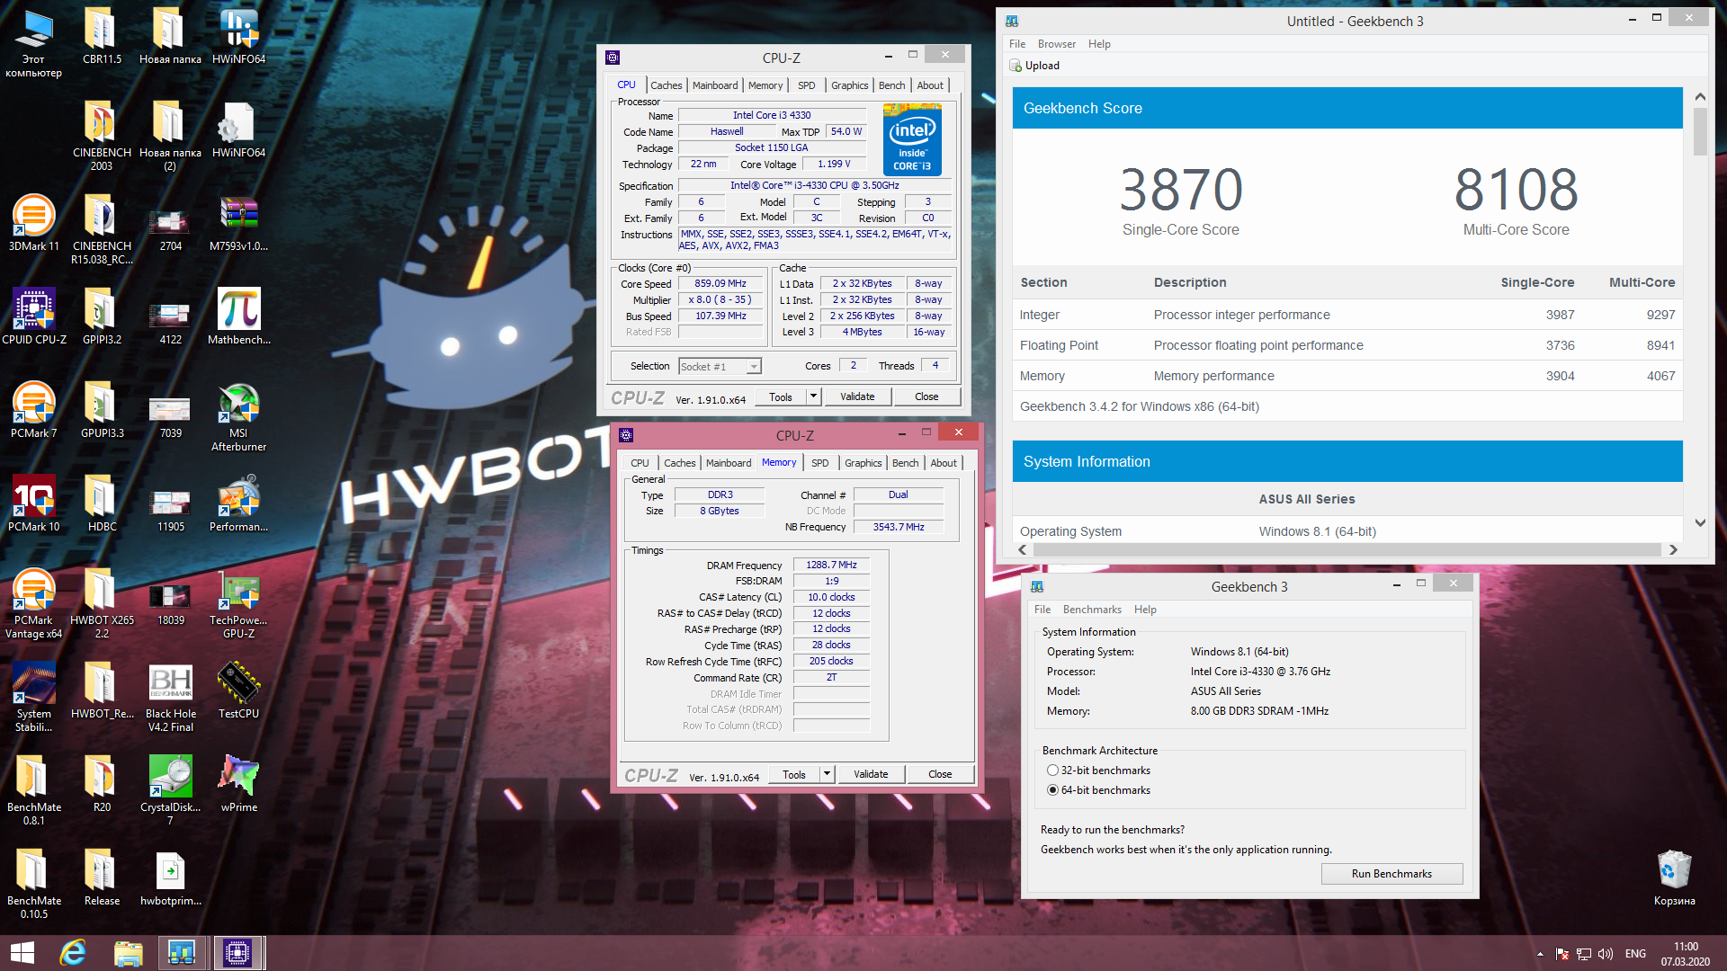This screenshot has height=971, width=1727.
Task: Click scroll down arrow in Geekbench results
Action: pyautogui.click(x=1699, y=522)
